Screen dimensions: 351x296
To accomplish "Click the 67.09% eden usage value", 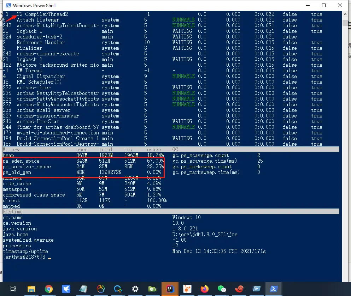I will pos(156,161).
